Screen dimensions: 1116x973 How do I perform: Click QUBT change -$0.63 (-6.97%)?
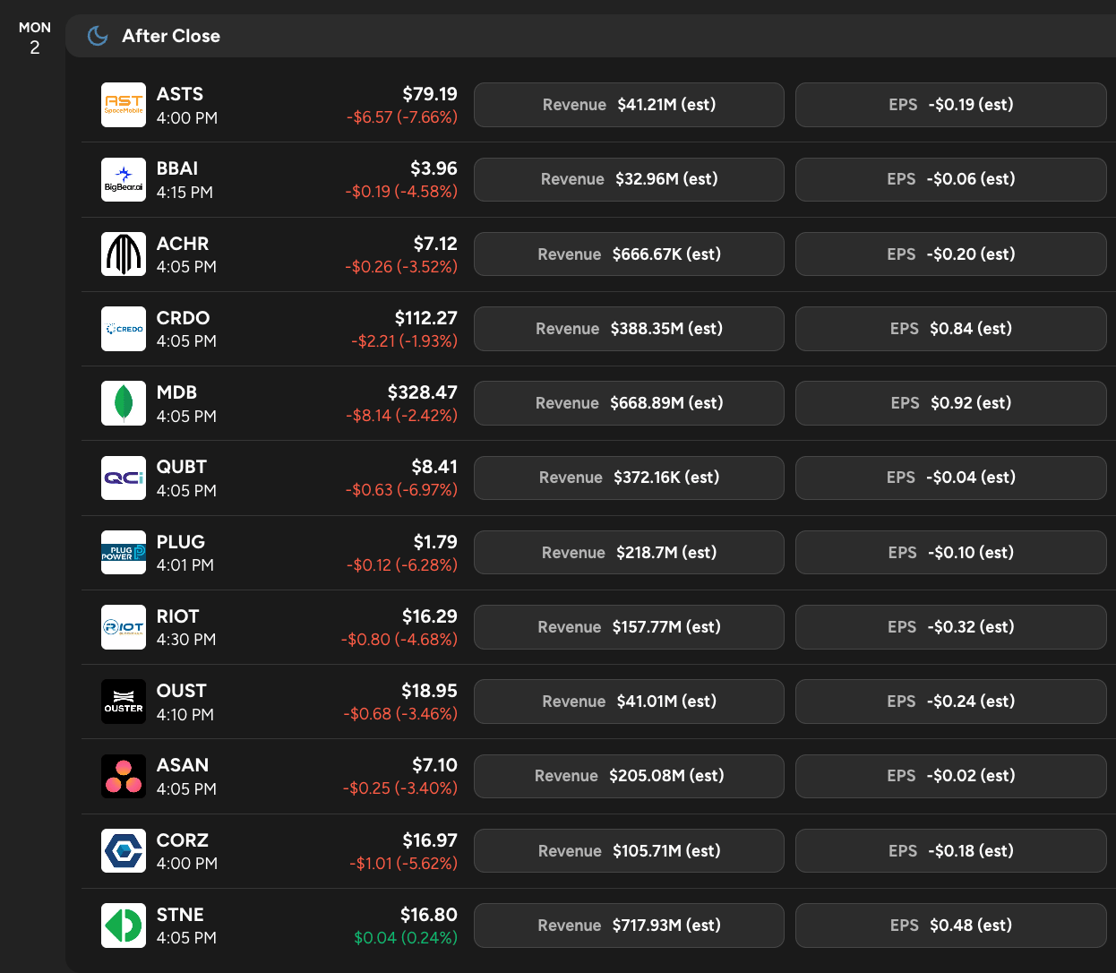tap(401, 490)
